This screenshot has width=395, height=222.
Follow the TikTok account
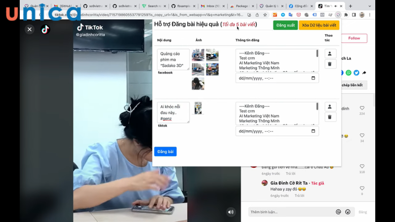[354, 38]
